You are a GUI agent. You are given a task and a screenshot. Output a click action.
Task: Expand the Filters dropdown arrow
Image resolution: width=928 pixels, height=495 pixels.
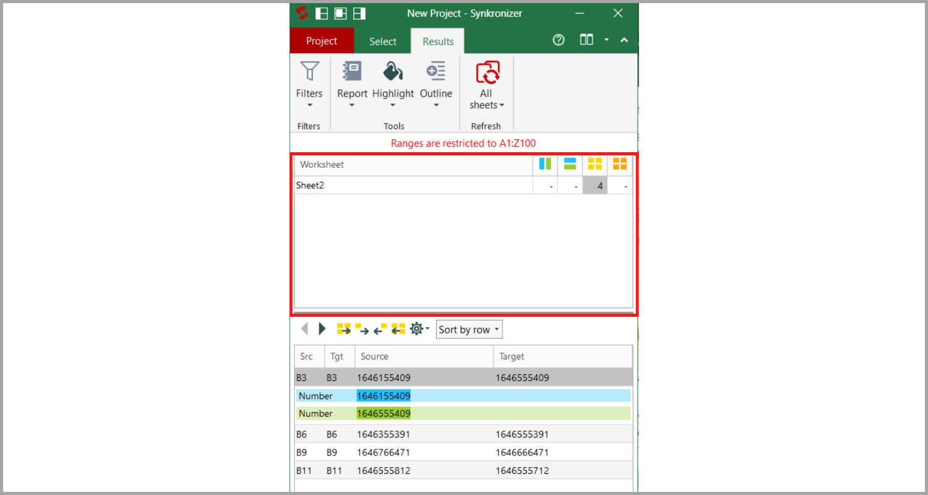[309, 106]
